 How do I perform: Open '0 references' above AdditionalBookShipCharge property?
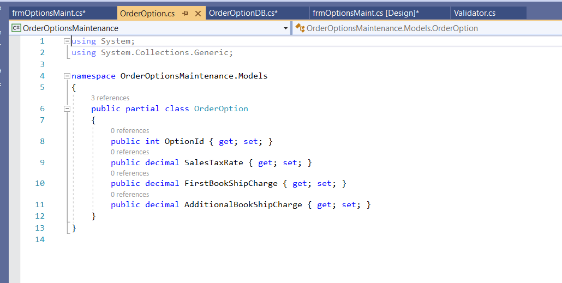[130, 195]
